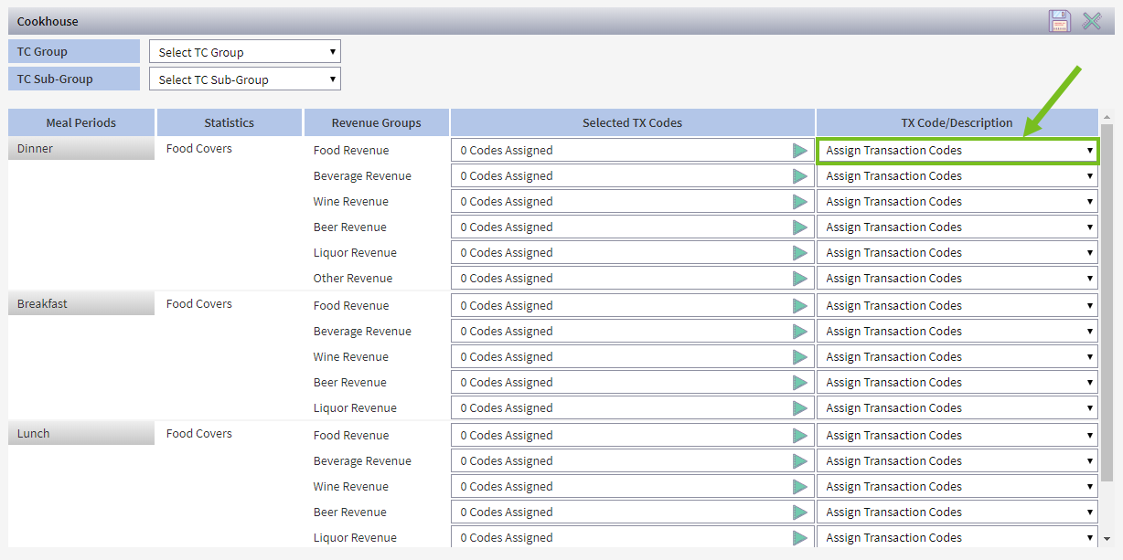
Task: Click green arrow for Breakfast Beverage Revenue
Action: [800, 332]
